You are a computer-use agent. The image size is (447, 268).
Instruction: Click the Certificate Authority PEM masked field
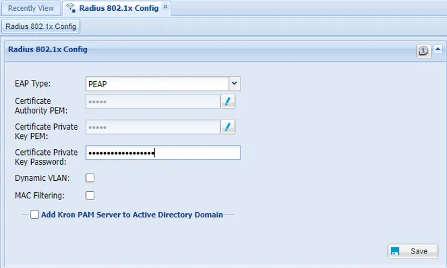point(153,101)
